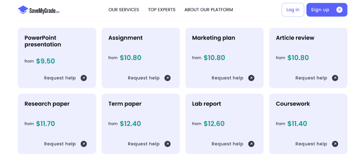Click the Sign up button

click(x=327, y=10)
